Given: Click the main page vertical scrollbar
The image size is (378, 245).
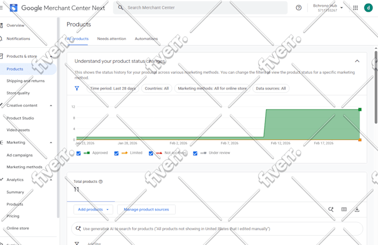Looking at the screenshot, I should coord(376,87).
